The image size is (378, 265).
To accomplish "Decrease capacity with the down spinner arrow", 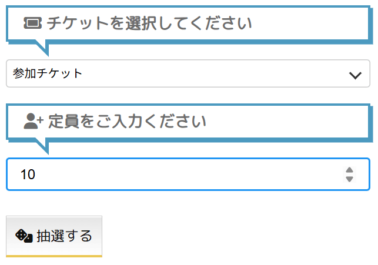I will click(350, 179).
